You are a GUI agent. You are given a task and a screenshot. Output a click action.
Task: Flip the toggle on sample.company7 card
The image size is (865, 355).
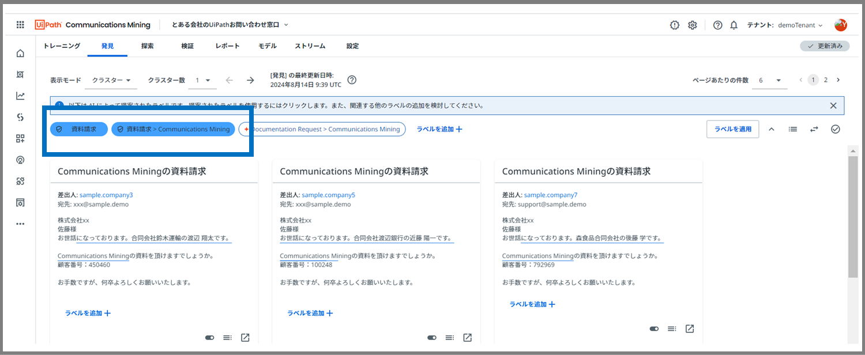[x=654, y=328]
